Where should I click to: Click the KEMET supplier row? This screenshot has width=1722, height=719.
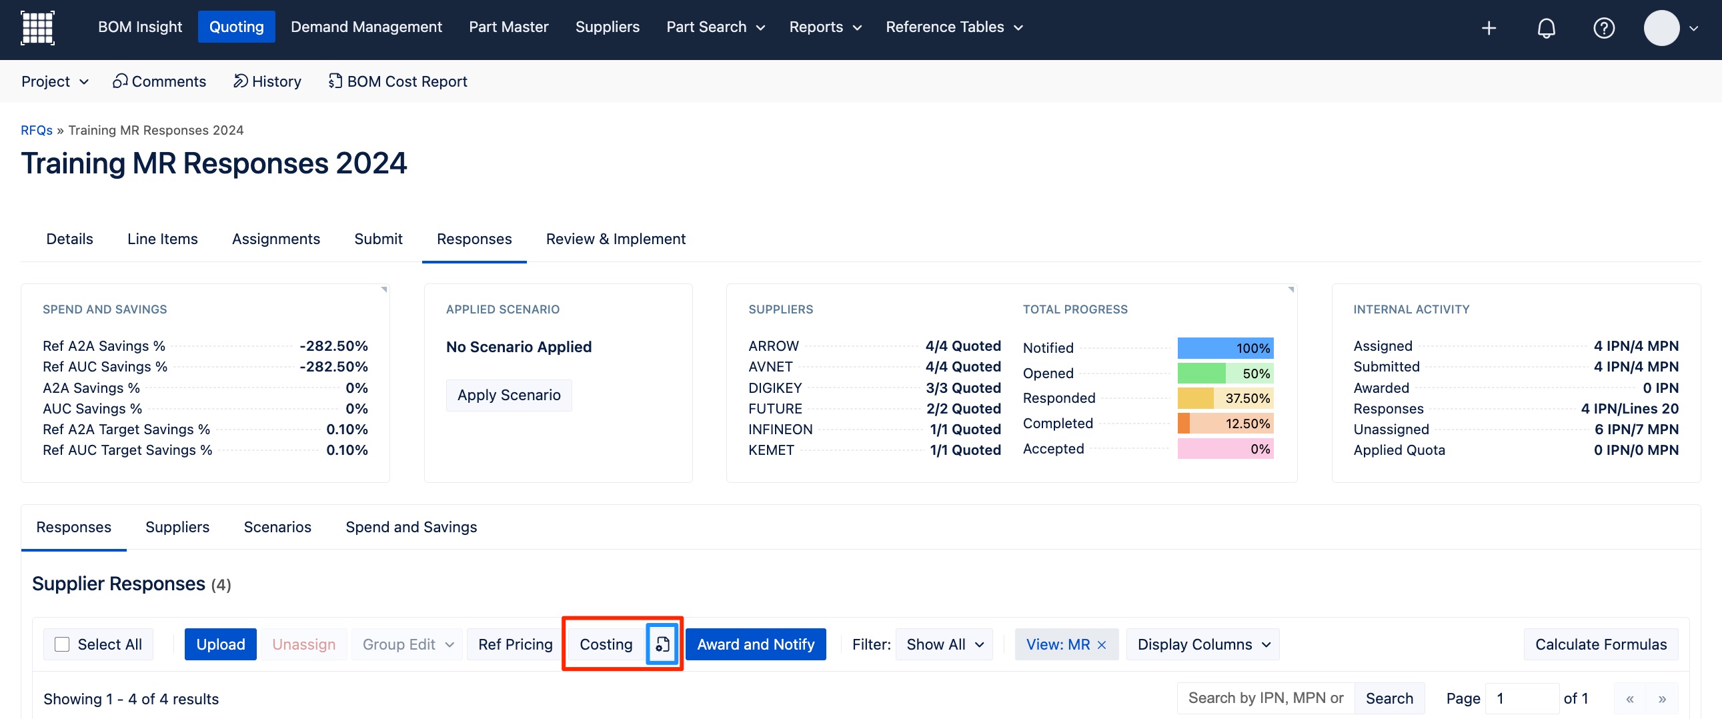pos(874,450)
